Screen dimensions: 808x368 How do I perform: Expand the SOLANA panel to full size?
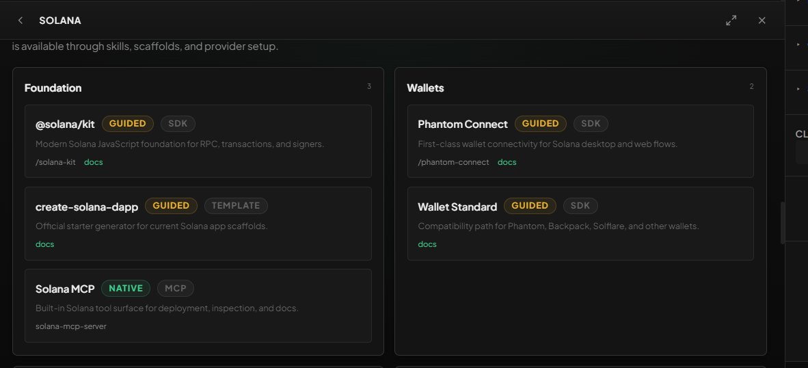pyautogui.click(x=731, y=20)
